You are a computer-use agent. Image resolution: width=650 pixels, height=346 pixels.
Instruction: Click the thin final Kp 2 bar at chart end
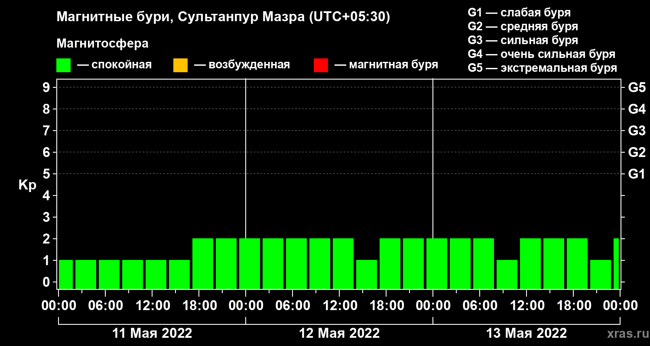point(616,263)
